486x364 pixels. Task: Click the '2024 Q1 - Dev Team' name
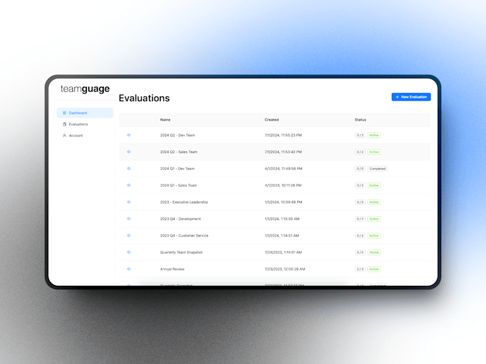pyautogui.click(x=177, y=169)
